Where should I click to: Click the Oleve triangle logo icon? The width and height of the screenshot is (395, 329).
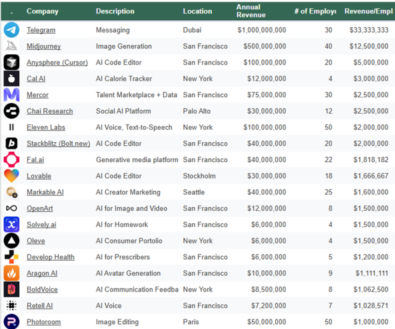pos(11,241)
